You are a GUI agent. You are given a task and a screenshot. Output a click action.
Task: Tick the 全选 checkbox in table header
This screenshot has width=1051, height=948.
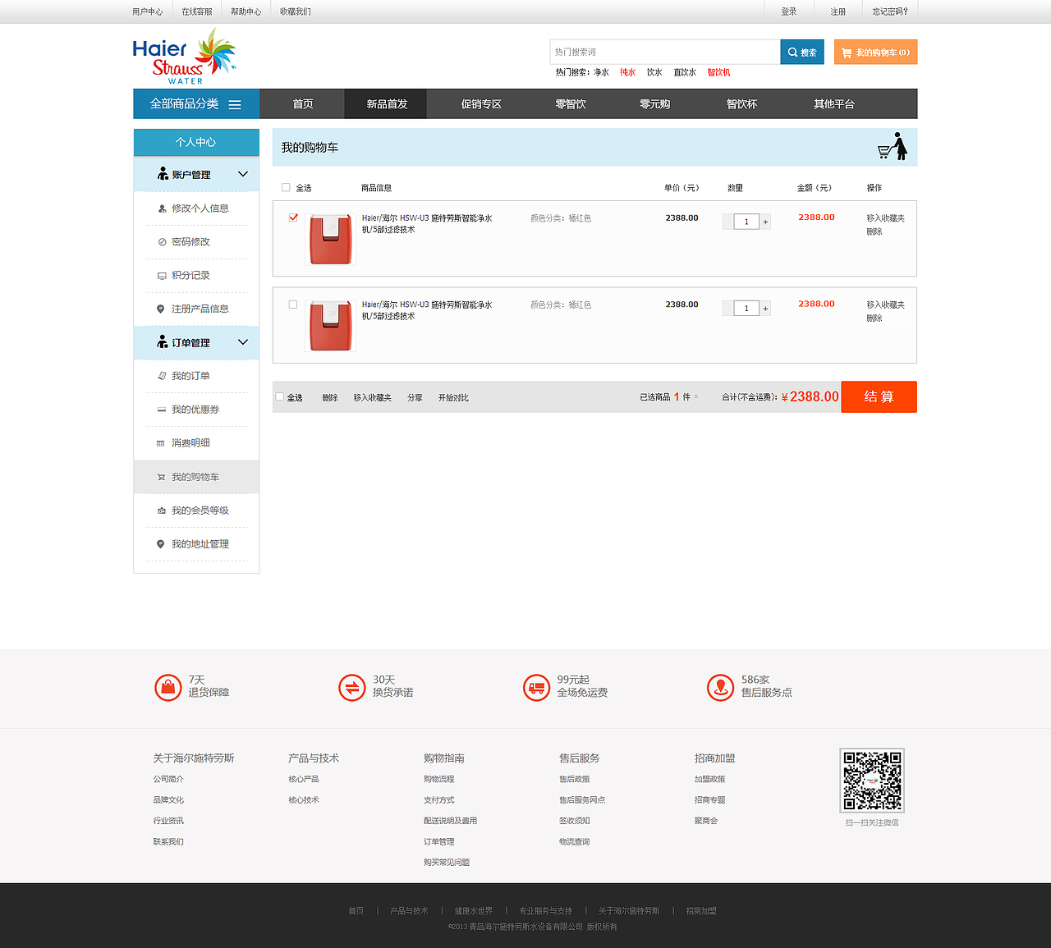pyautogui.click(x=286, y=187)
